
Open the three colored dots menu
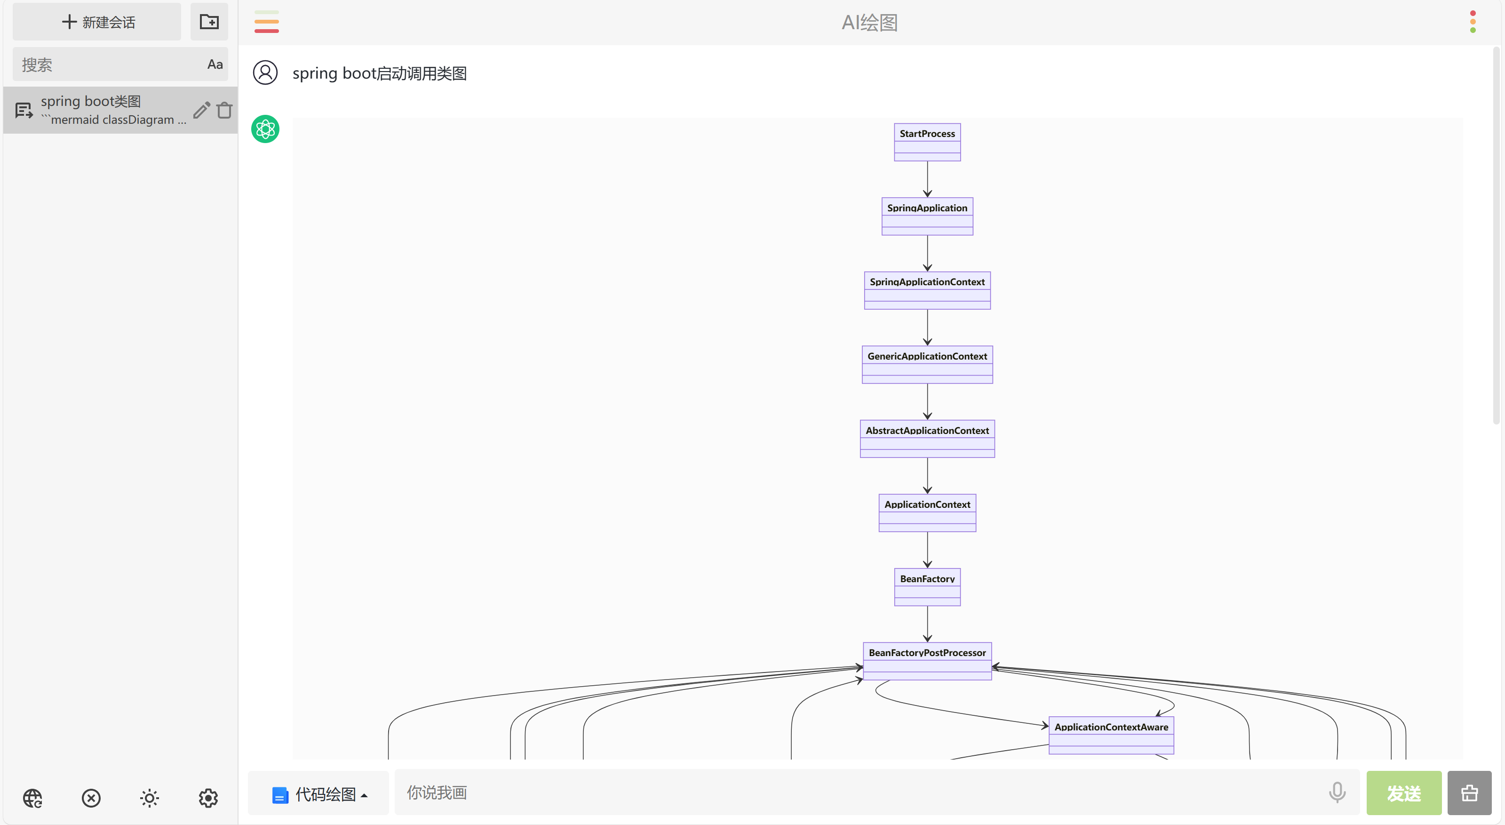(1472, 22)
